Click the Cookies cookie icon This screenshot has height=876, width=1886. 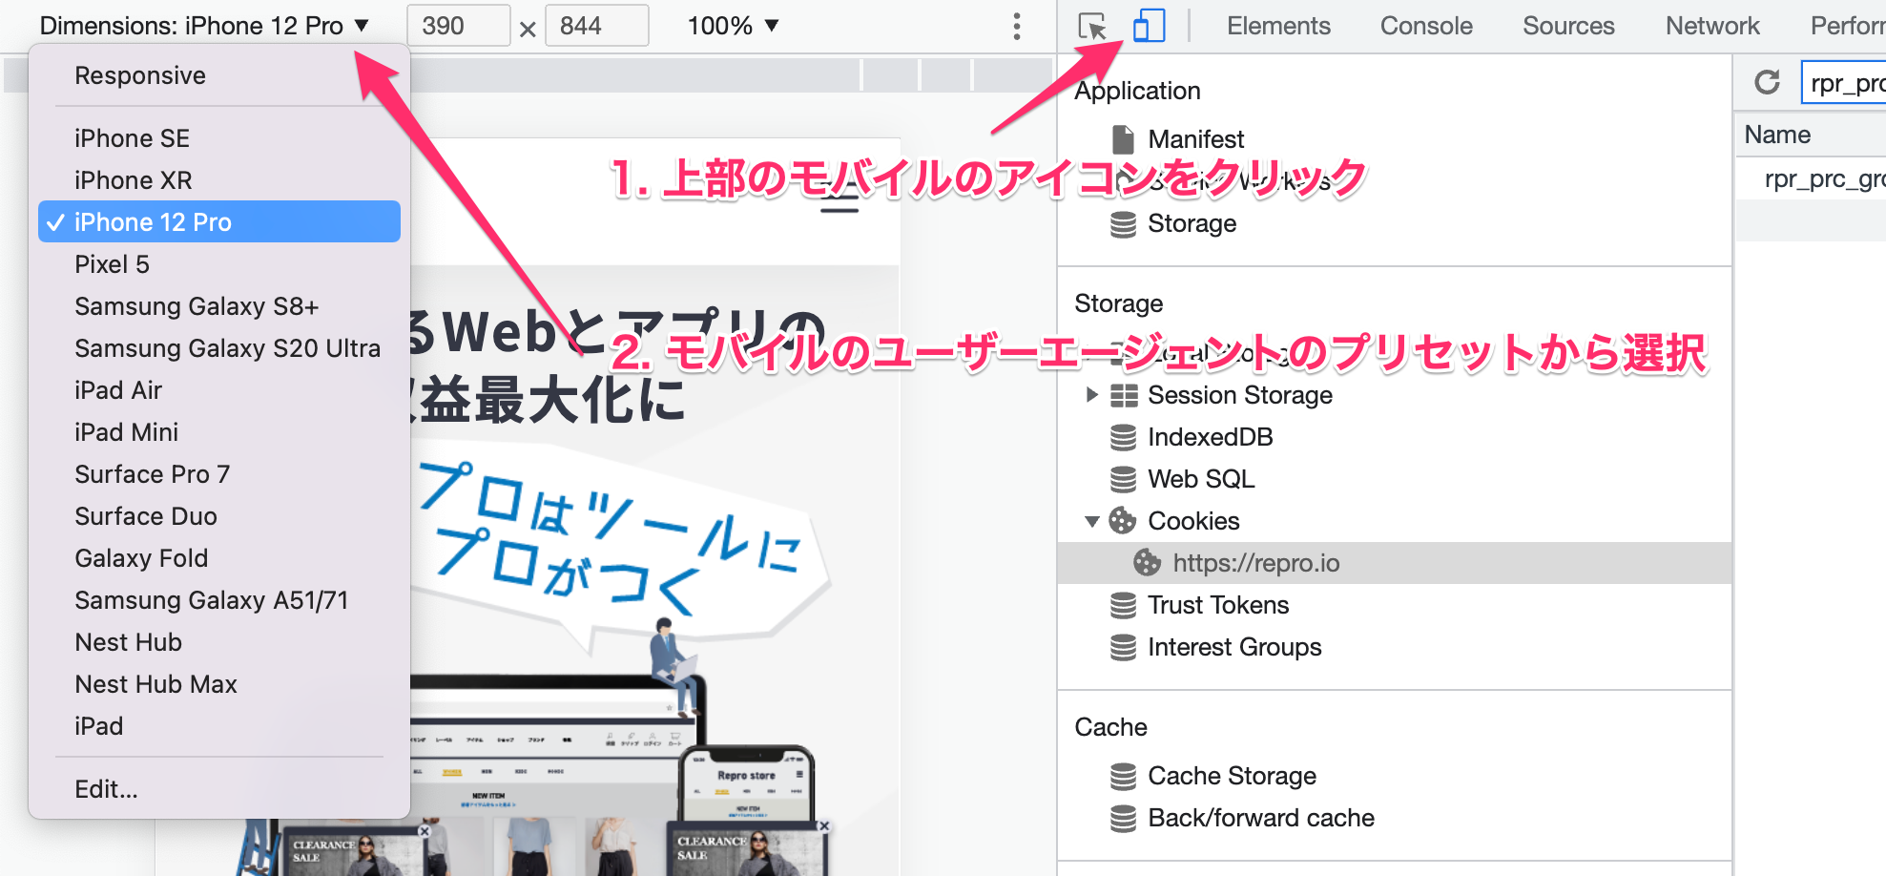1123,521
